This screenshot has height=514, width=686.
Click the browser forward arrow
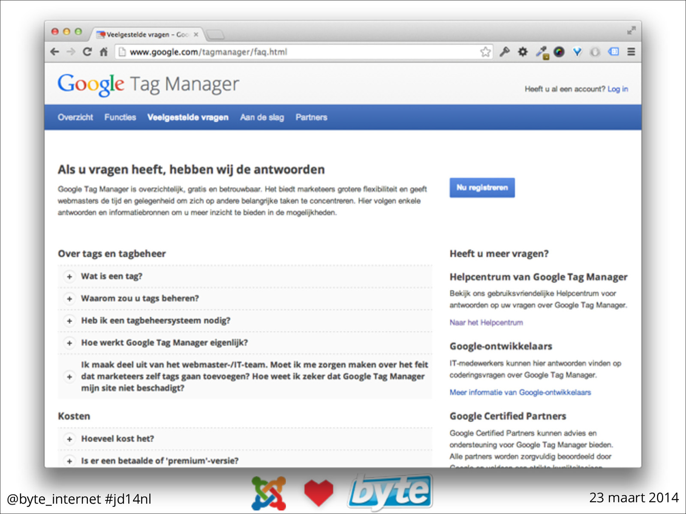[71, 52]
